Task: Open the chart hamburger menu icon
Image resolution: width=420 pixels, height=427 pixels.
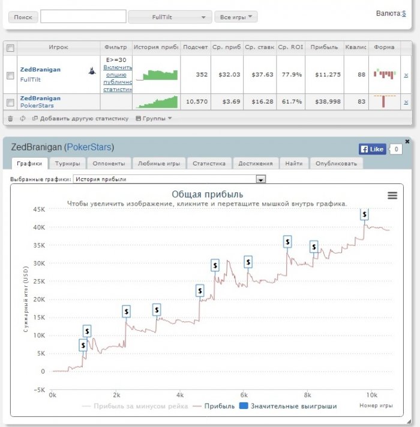Action: click(x=392, y=195)
